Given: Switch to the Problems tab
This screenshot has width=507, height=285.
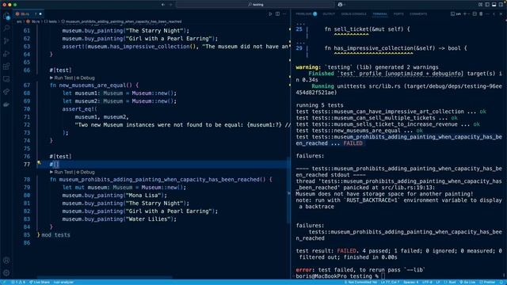Looking at the screenshot, I should [307, 14].
